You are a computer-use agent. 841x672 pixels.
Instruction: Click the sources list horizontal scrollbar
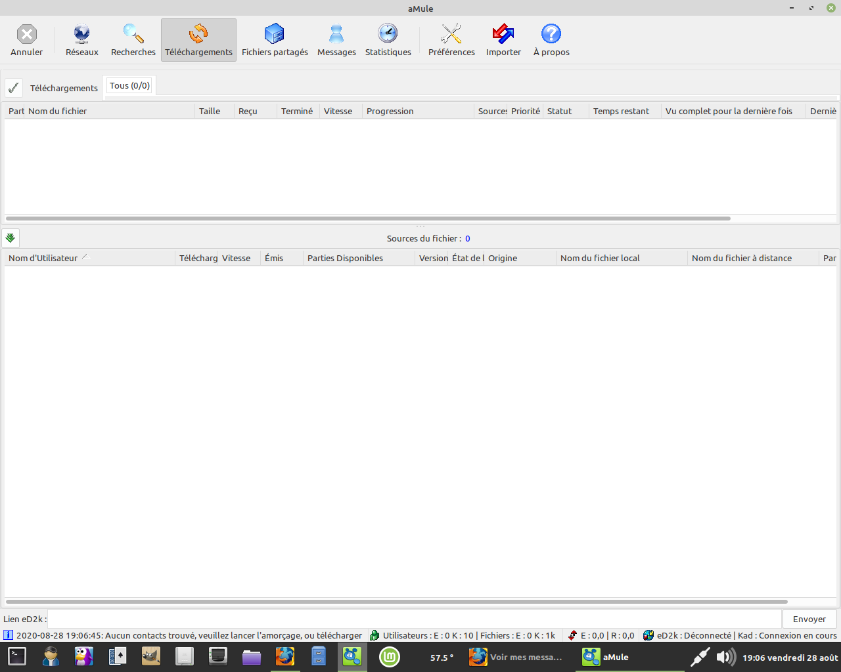click(x=396, y=602)
